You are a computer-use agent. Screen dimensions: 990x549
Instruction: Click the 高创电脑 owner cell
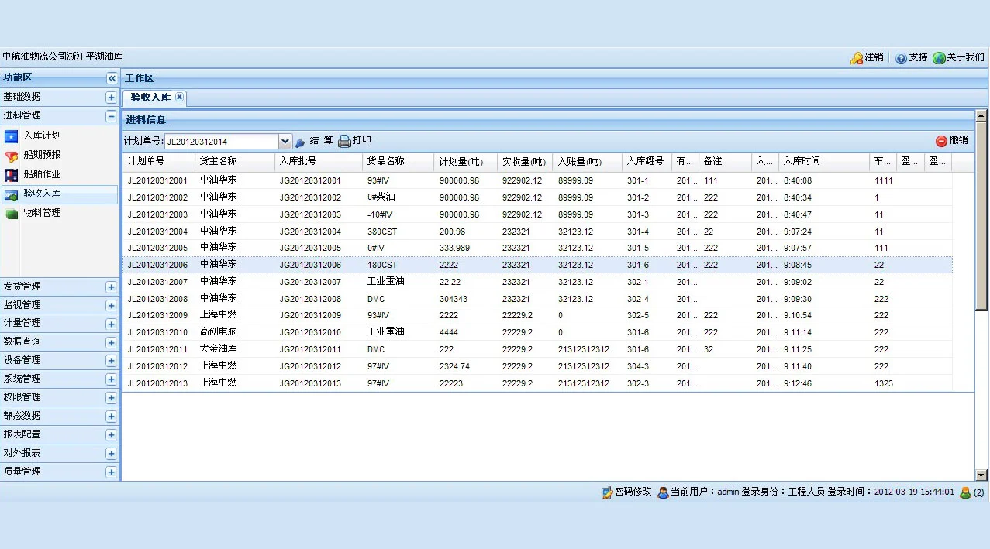pyautogui.click(x=219, y=332)
